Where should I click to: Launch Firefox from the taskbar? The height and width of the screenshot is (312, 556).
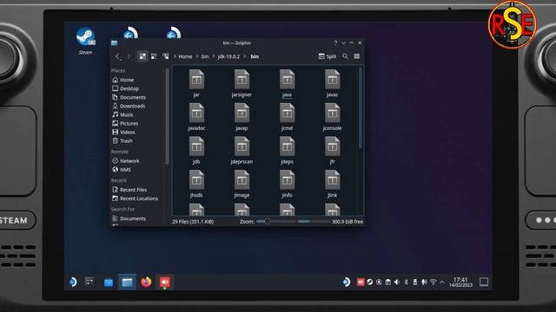(146, 282)
